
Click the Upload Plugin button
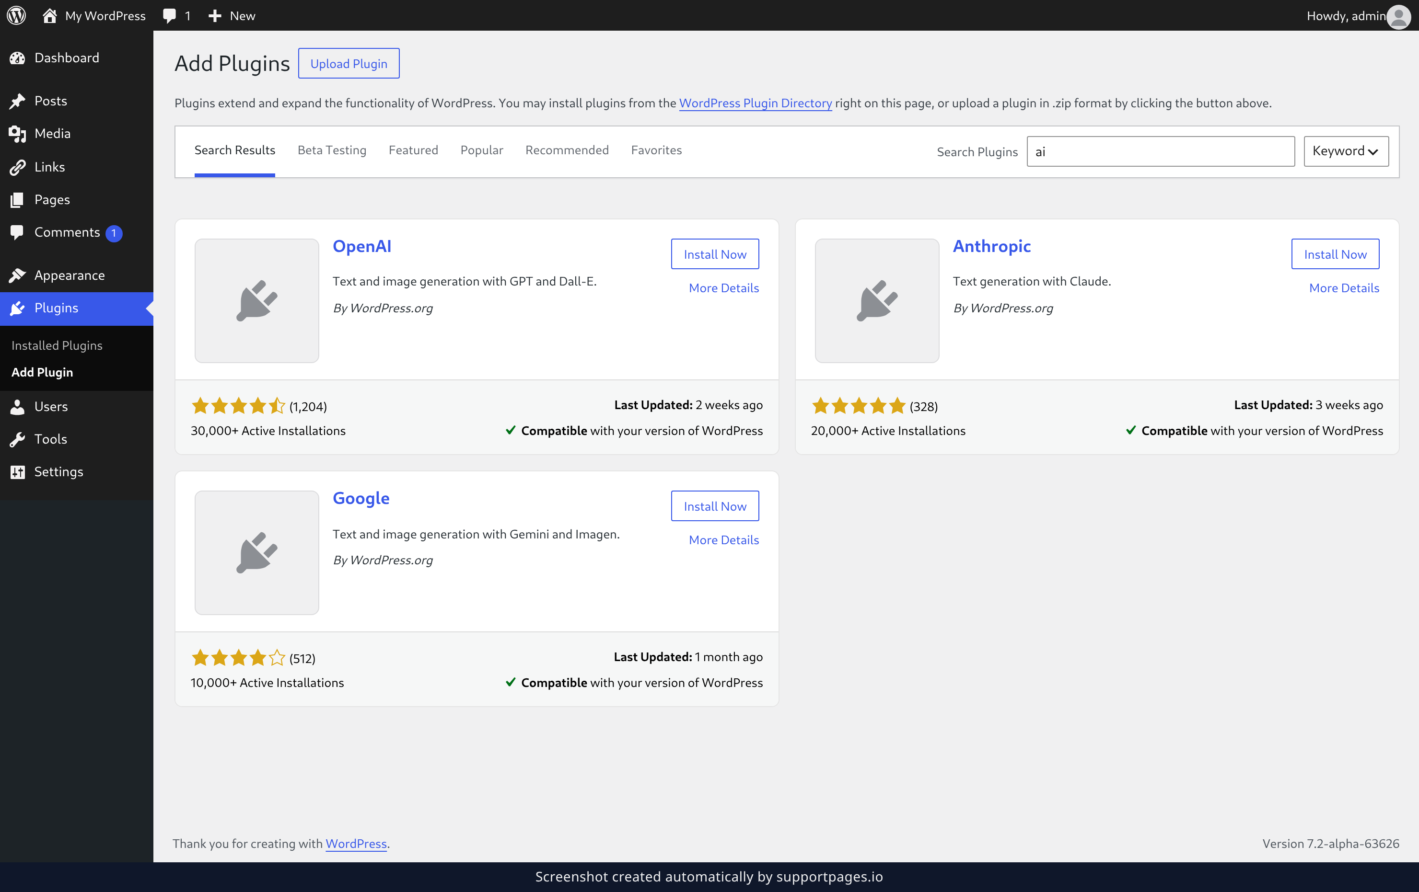click(x=349, y=63)
